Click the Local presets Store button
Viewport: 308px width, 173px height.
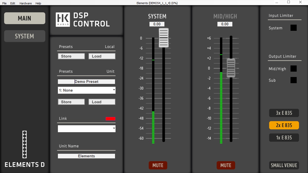point(71,56)
